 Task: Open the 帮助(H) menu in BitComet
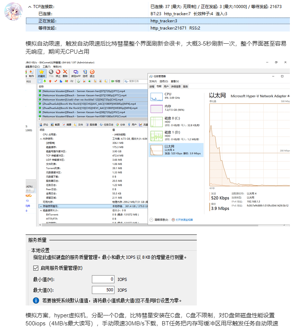click(x=57, y=67)
